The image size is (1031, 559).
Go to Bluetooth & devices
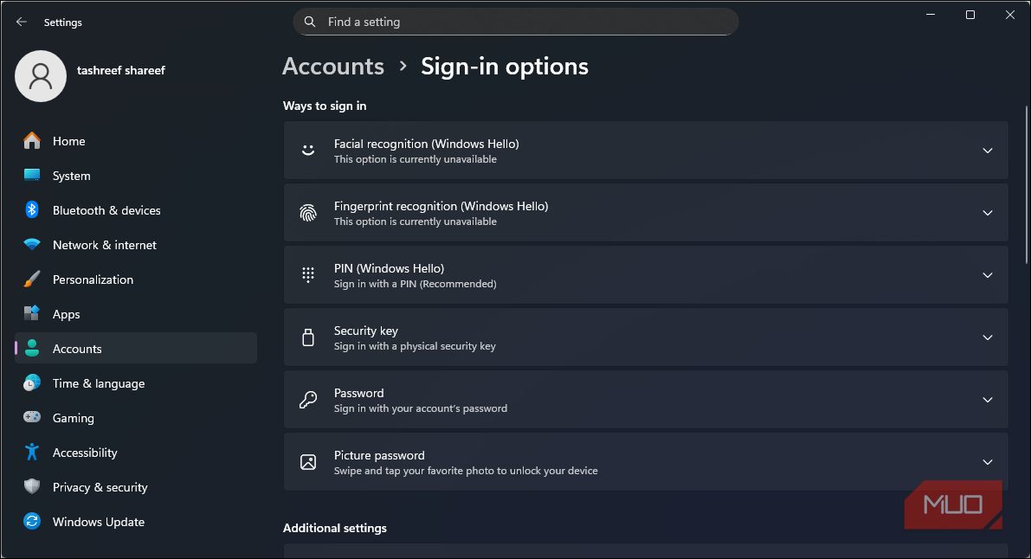[x=135, y=210]
